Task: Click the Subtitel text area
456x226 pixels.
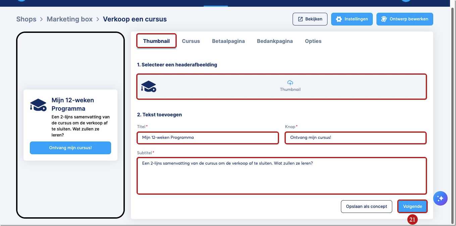Action: (282, 176)
